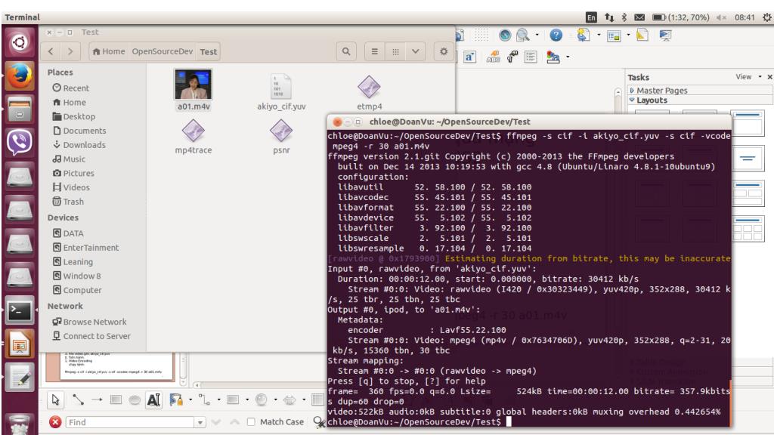
Task: Click the Test breadcrumb in Files
Action: 209,51
